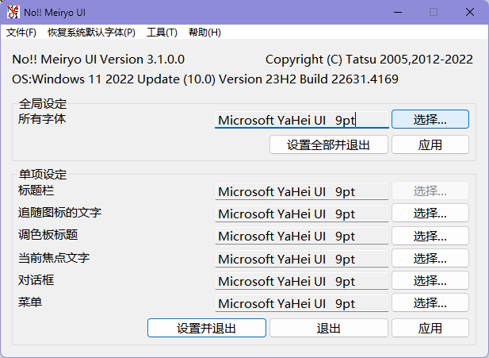Select font for 当前焦点文字 with 选择...
489x358 pixels.
[x=430, y=259]
